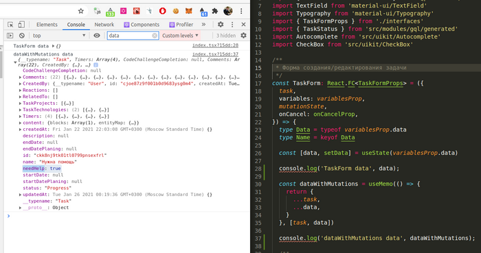Expand the Comments array entry
Screen dimensions: 481x253
point(20,77)
